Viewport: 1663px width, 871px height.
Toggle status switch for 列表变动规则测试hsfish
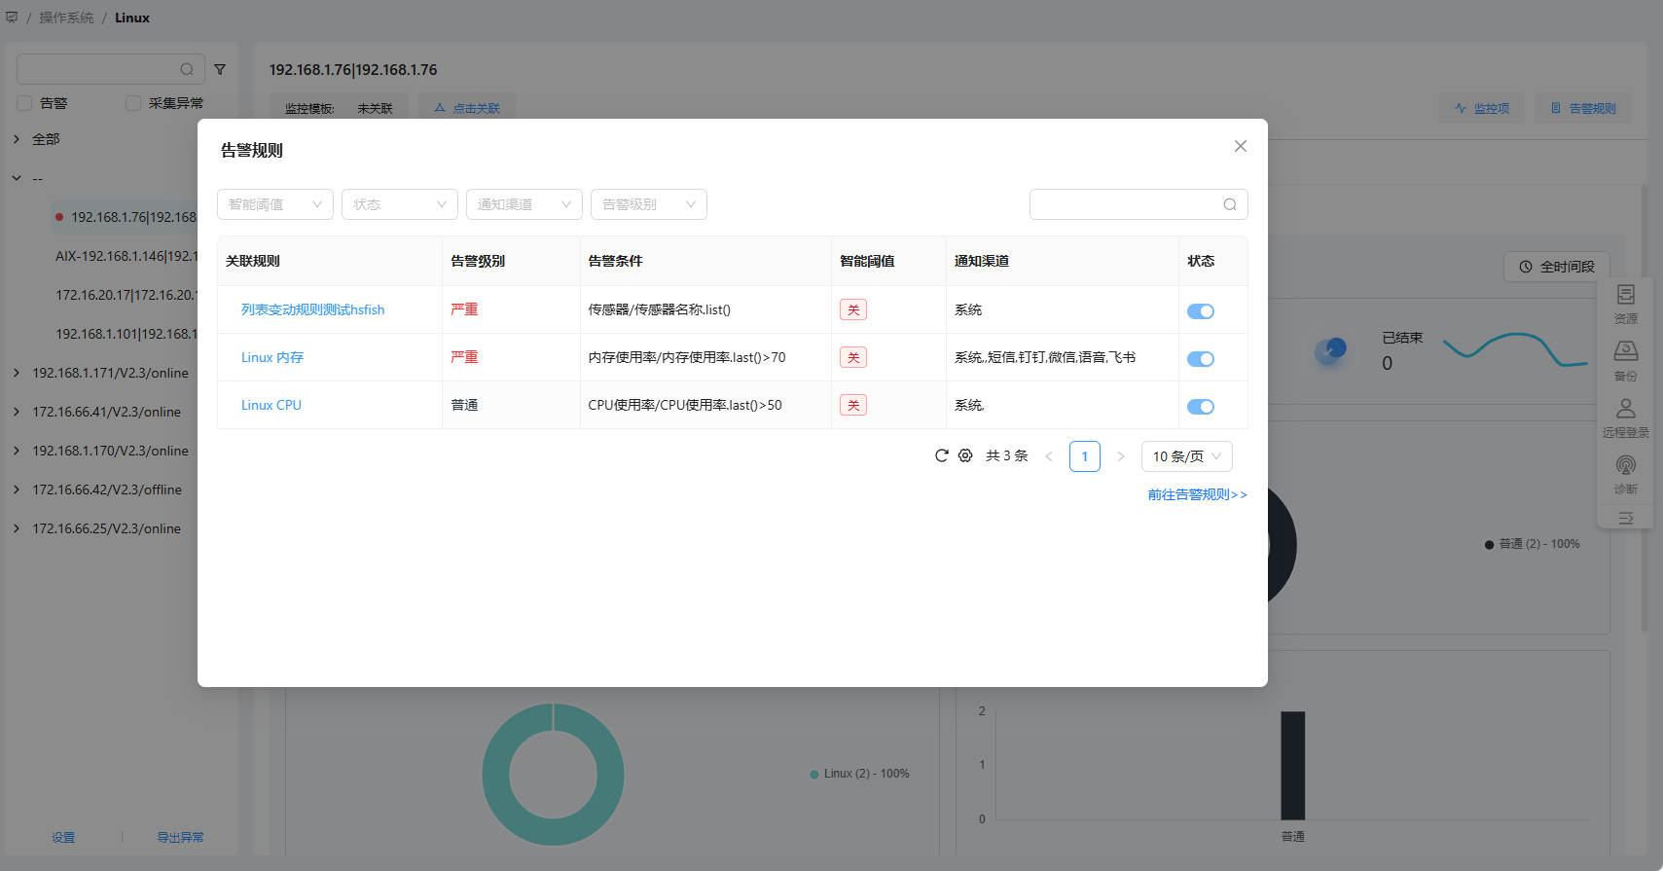pos(1201,311)
